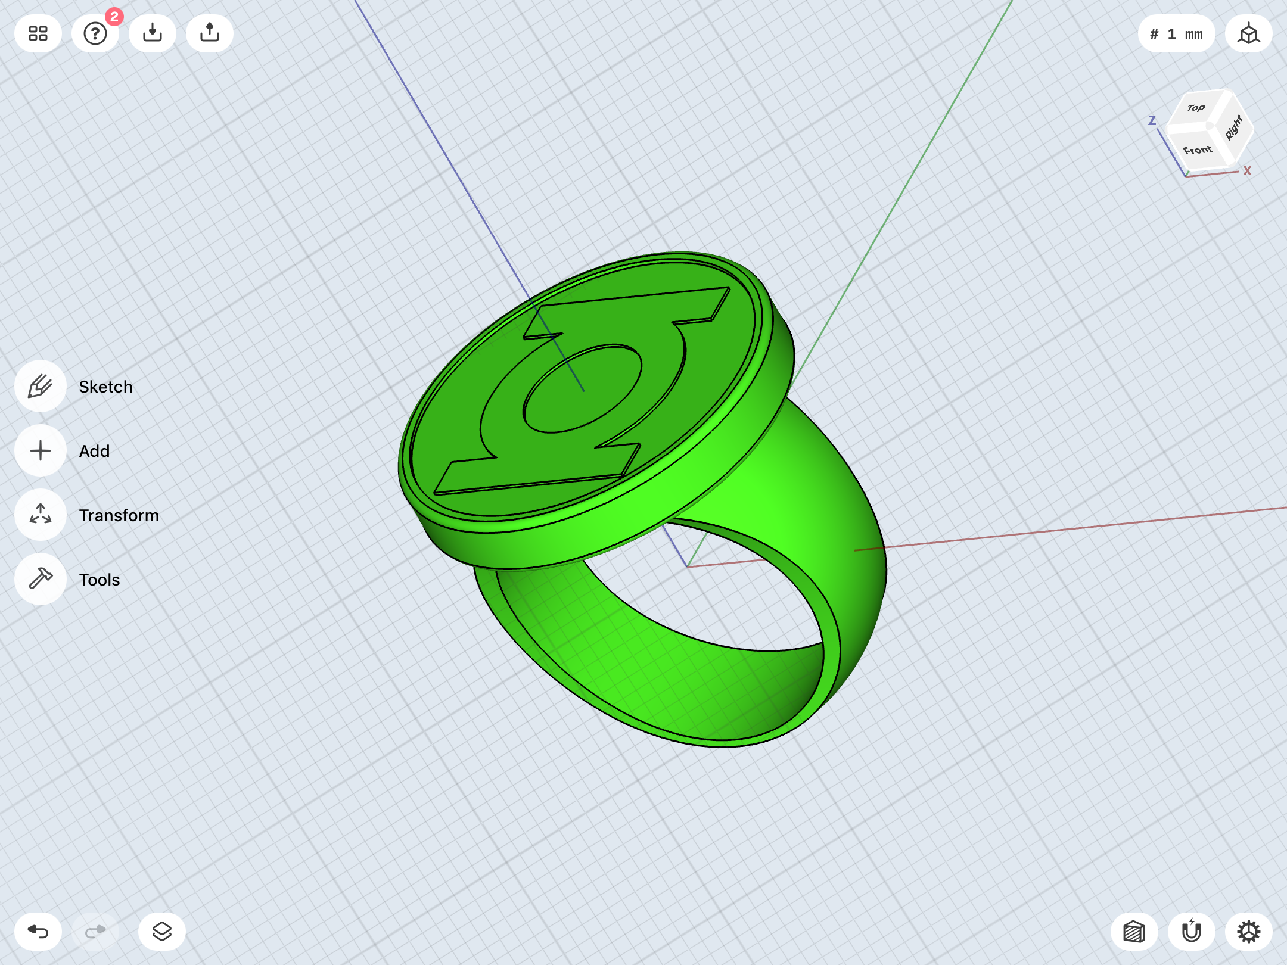This screenshot has height=965, width=1287.
Task: Click the import (download) icon
Action: (x=153, y=33)
